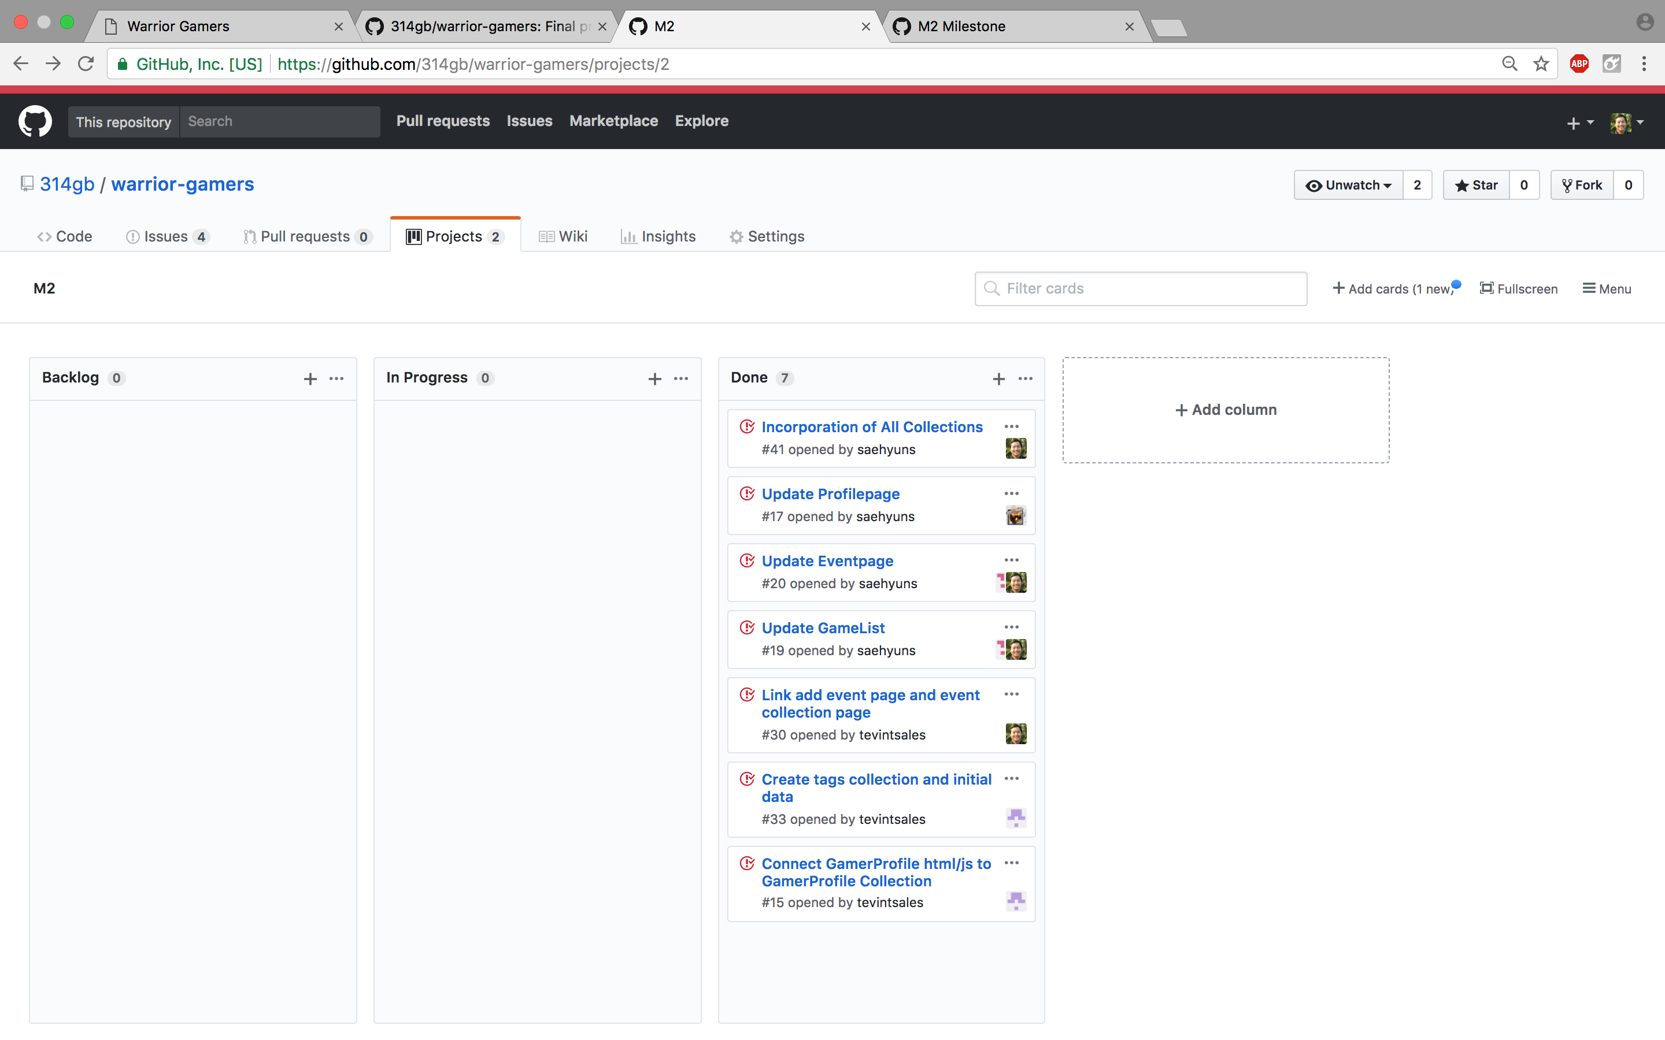Click assignee avatar on issue #30 card

pos(1016,733)
